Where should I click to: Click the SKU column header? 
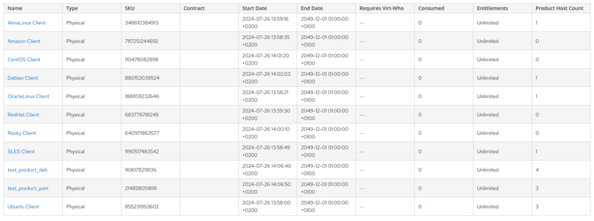coord(130,8)
